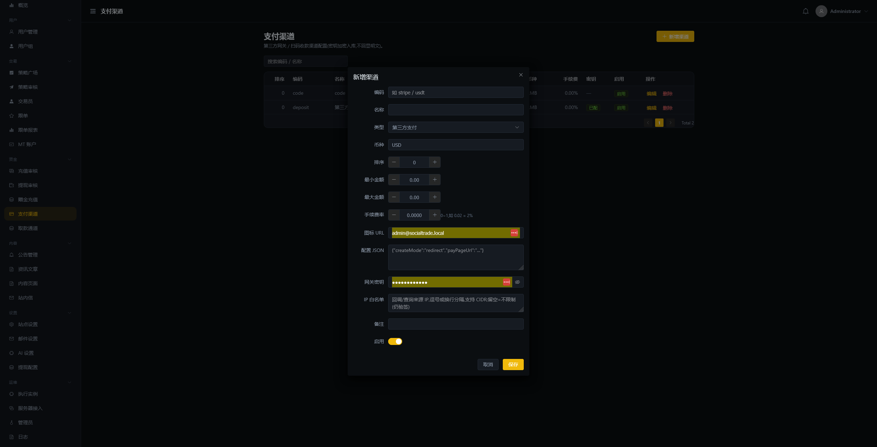Click the 邮件设置 mail icon

point(12,339)
